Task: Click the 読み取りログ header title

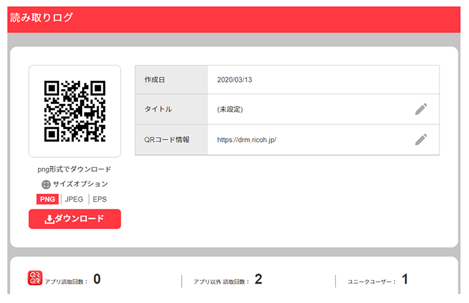Action: click(x=42, y=18)
